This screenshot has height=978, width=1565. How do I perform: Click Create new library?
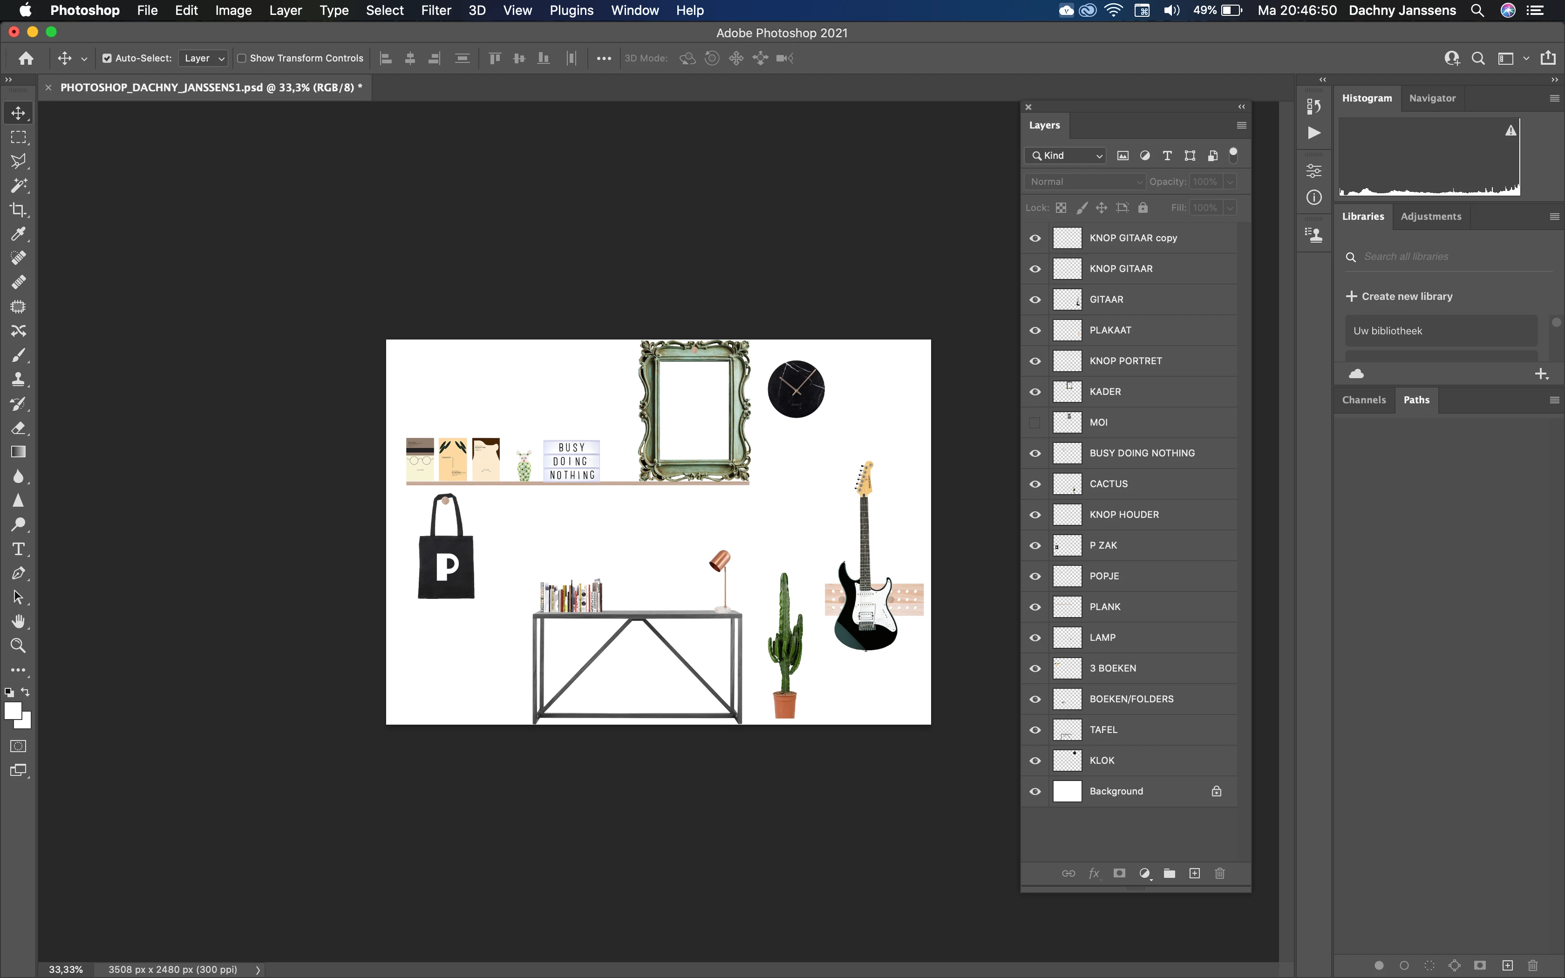1399,296
